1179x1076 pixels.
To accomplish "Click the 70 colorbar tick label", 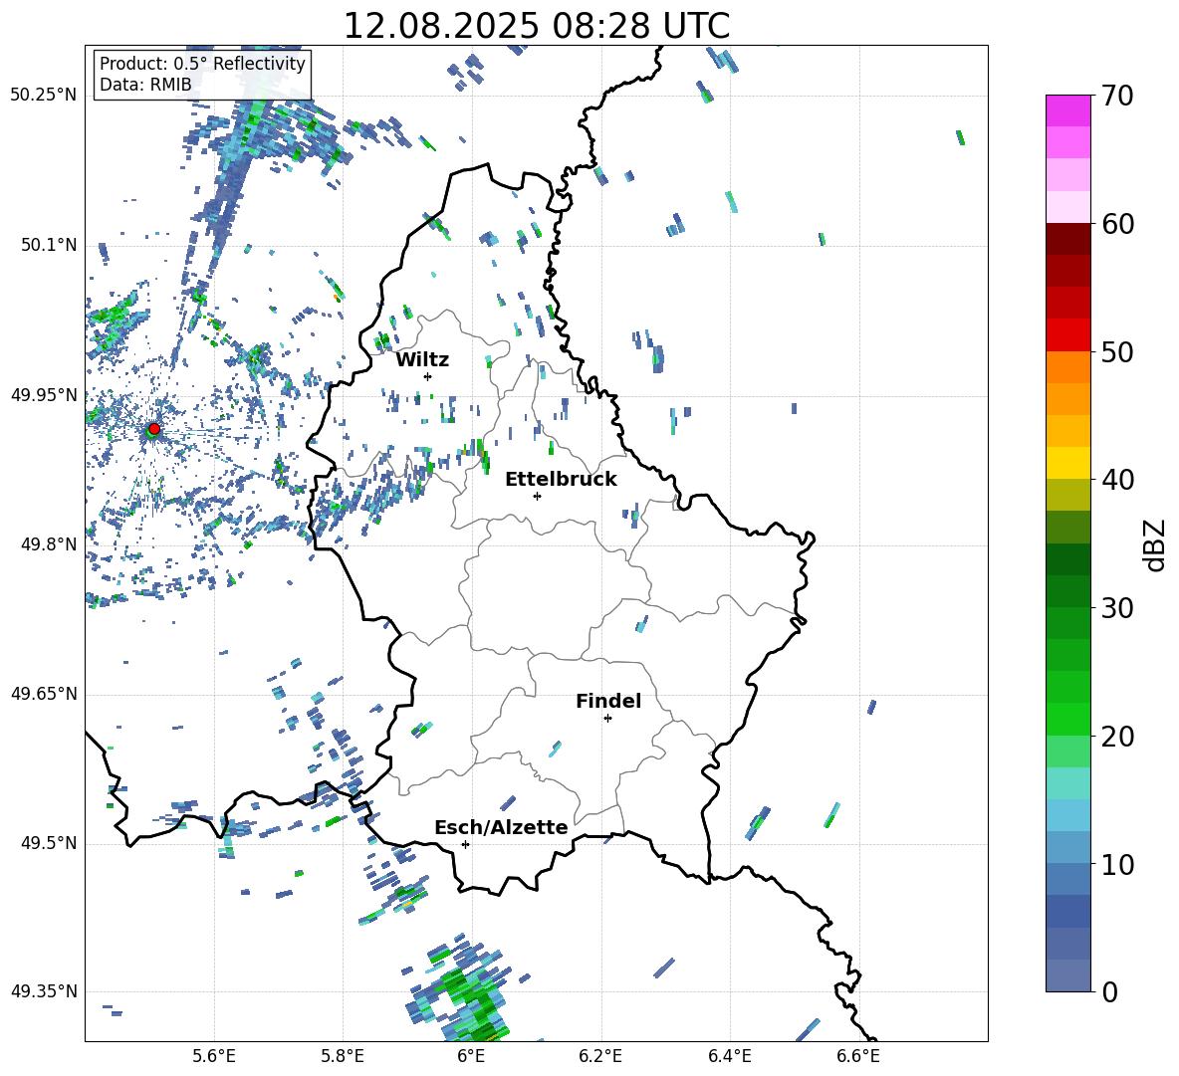I will coord(1117,97).
